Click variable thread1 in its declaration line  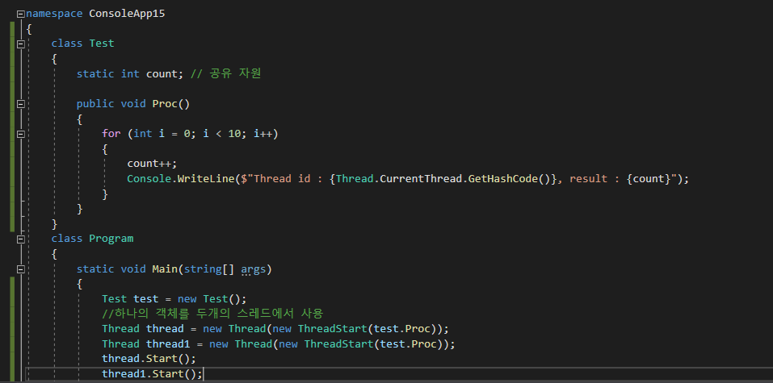168,343
